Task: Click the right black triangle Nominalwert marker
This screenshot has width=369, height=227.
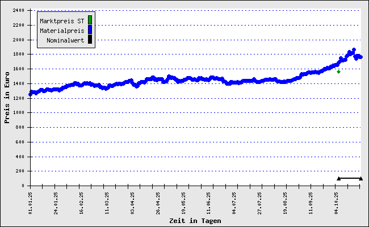Action: point(361,178)
